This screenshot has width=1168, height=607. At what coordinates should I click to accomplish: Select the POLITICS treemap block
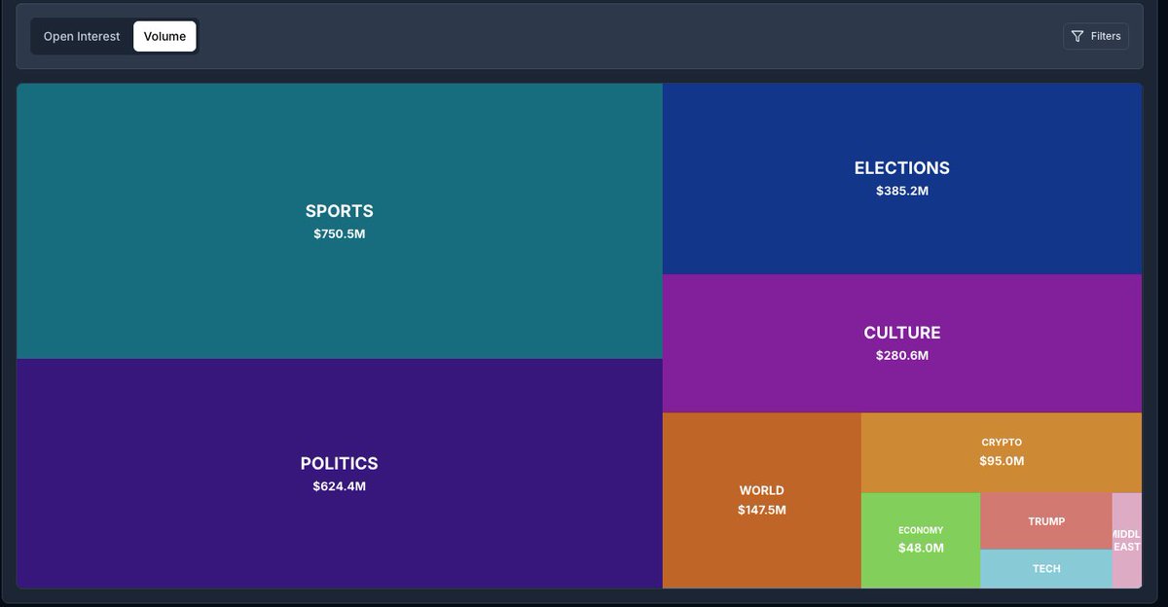[x=340, y=474]
